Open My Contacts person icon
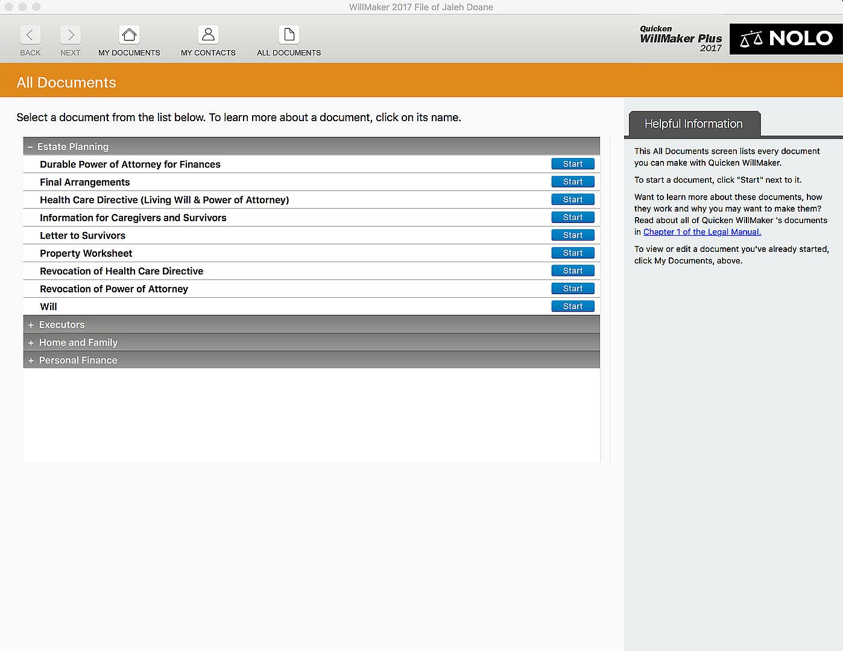This screenshot has width=843, height=651. click(208, 35)
